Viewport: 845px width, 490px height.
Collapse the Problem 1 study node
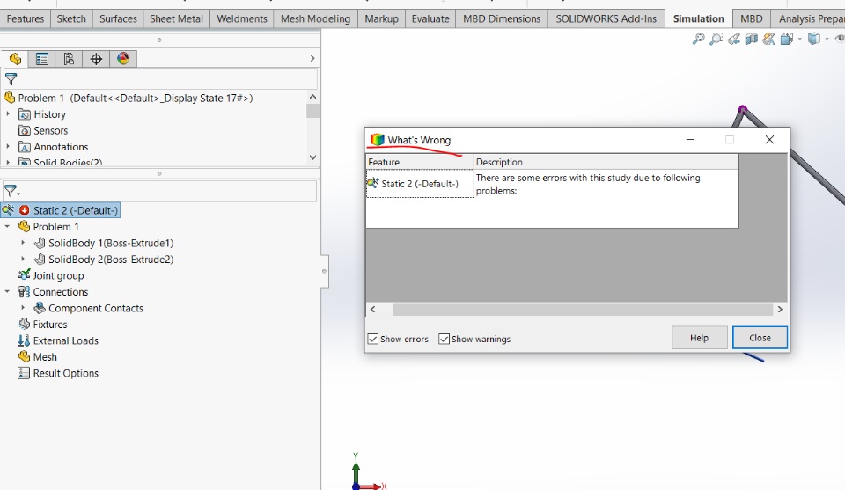pyautogui.click(x=8, y=227)
